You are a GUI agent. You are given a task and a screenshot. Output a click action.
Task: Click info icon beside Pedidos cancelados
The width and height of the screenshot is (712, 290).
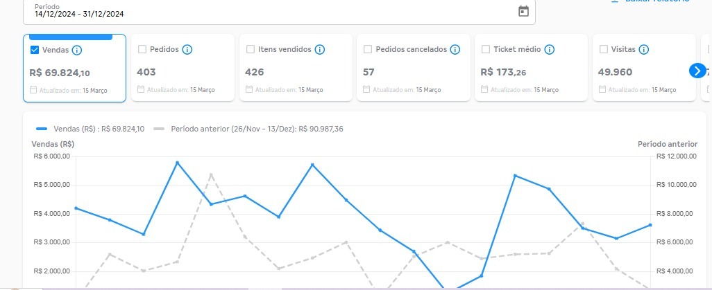pos(455,50)
